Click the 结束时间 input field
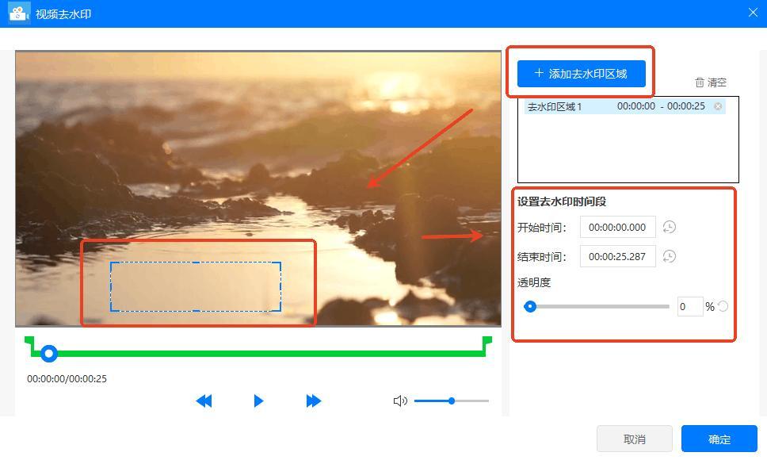This screenshot has height=460, width=767. (617, 257)
